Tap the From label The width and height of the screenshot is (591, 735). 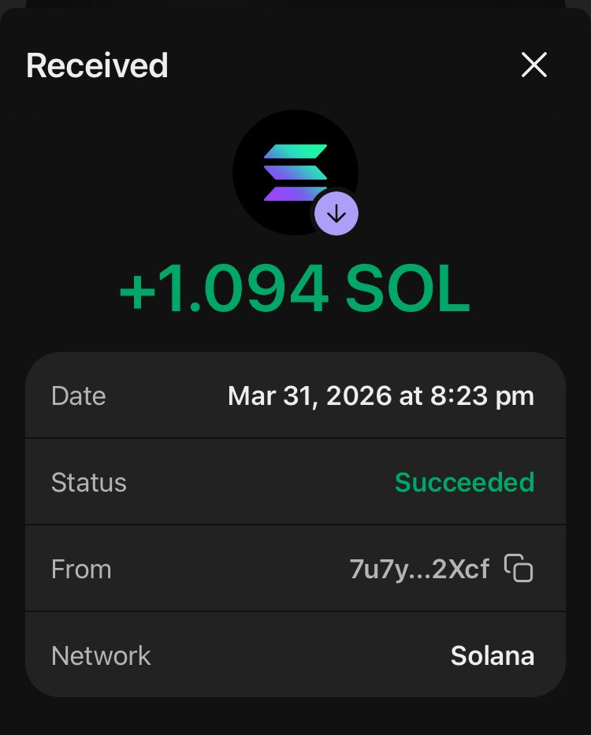pyautogui.click(x=81, y=569)
